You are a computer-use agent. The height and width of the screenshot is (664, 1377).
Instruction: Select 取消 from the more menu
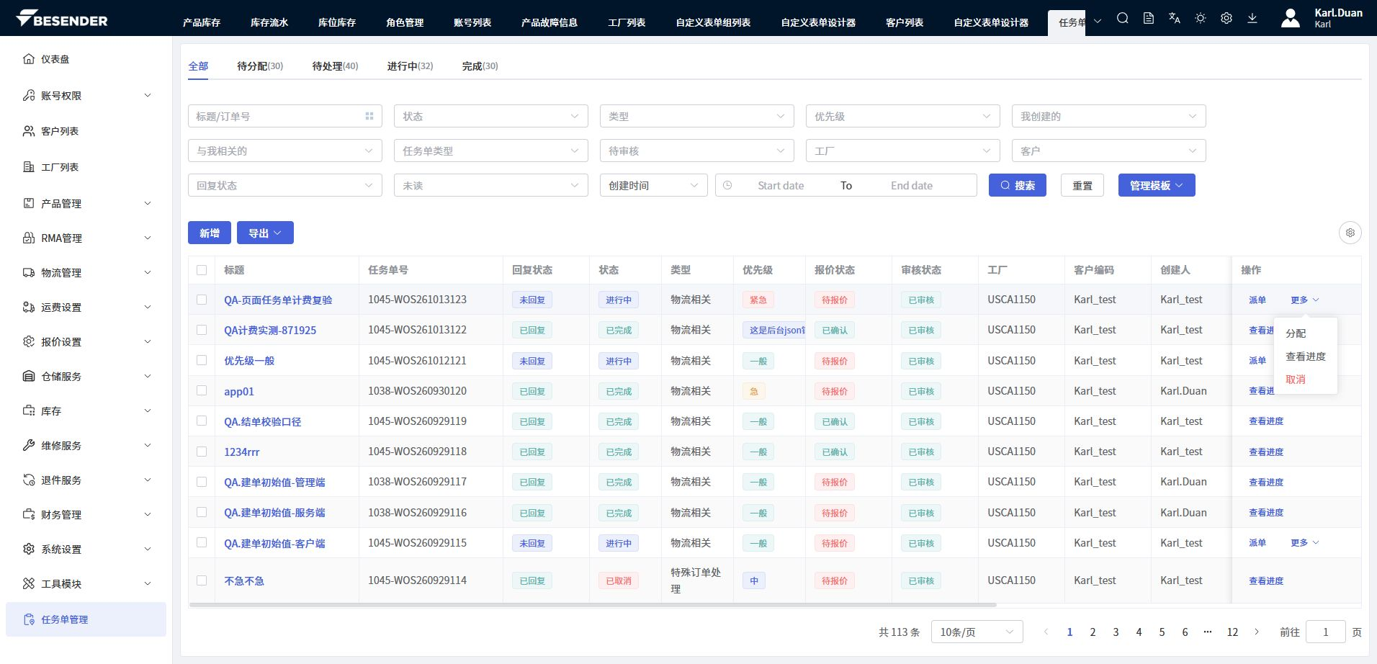[1305, 380]
